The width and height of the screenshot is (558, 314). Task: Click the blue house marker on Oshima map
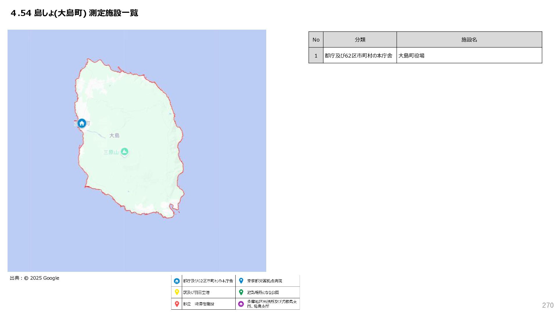click(x=82, y=123)
